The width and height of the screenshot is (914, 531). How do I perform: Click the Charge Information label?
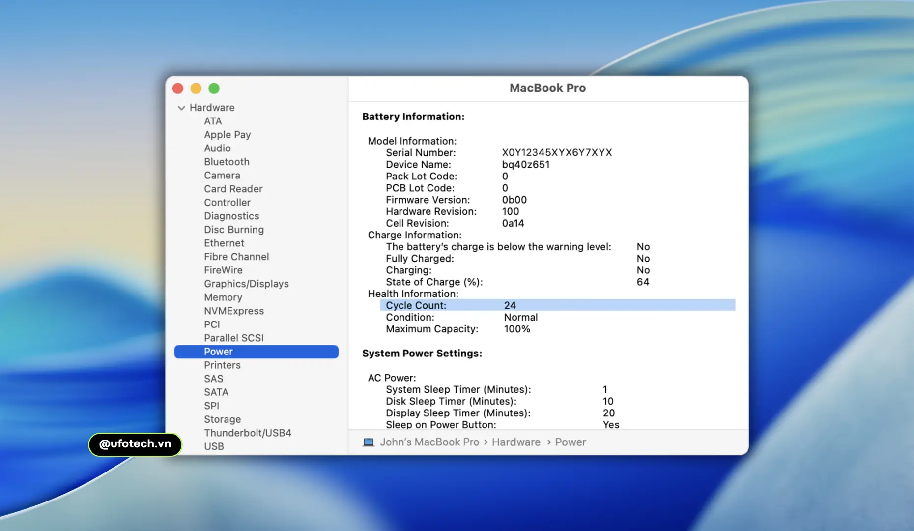pyautogui.click(x=415, y=235)
